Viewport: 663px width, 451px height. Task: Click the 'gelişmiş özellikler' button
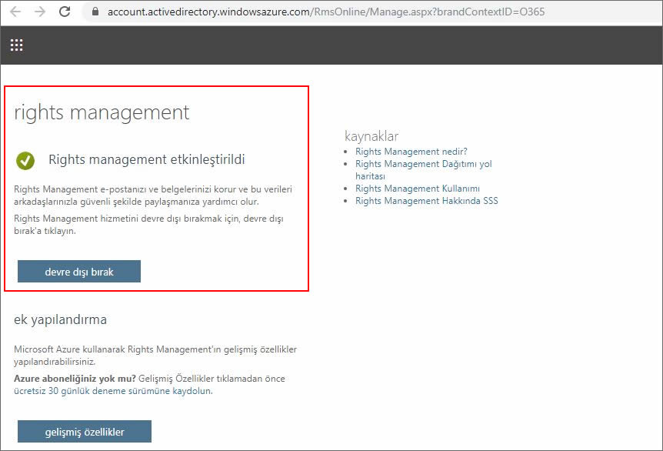[85, 431]
